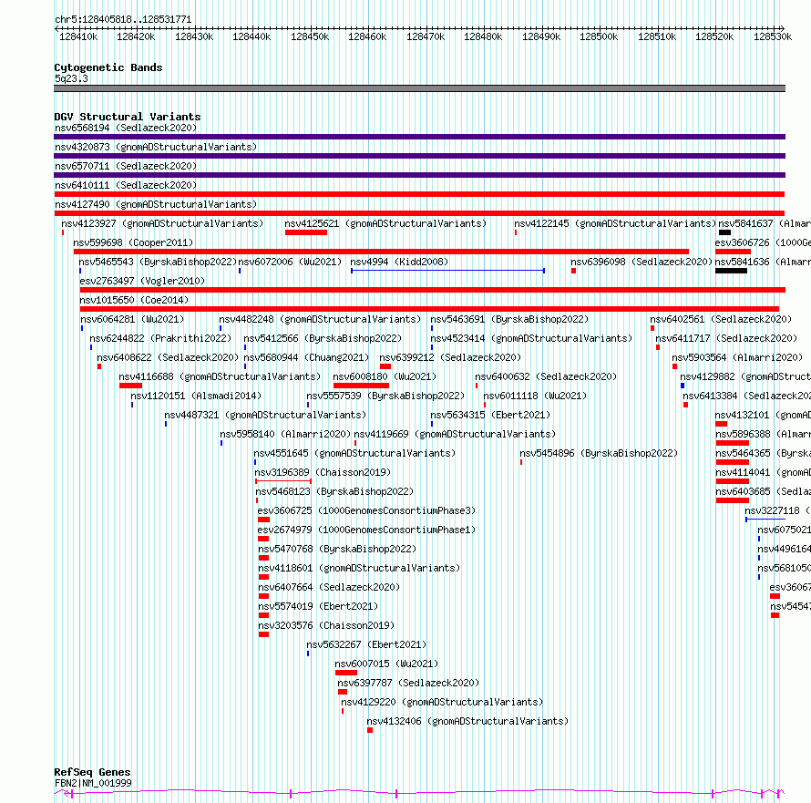Click the black bar under nsv5841636

click(732, 271)
